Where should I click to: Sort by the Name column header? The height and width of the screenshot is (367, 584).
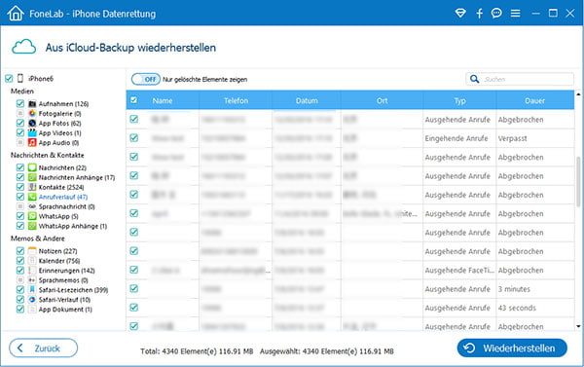(x=163, y=100)
